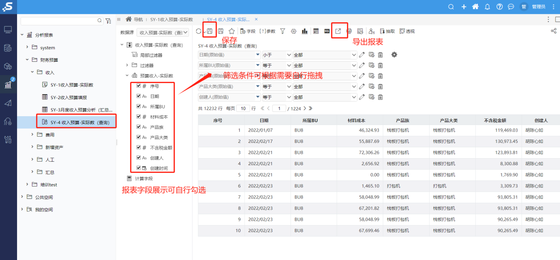
Task: Toggle the 材料成本 field checkbox
Action: click(x=139, y=117)
